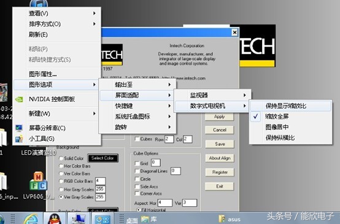Expand 输出至 submenu

137,85
